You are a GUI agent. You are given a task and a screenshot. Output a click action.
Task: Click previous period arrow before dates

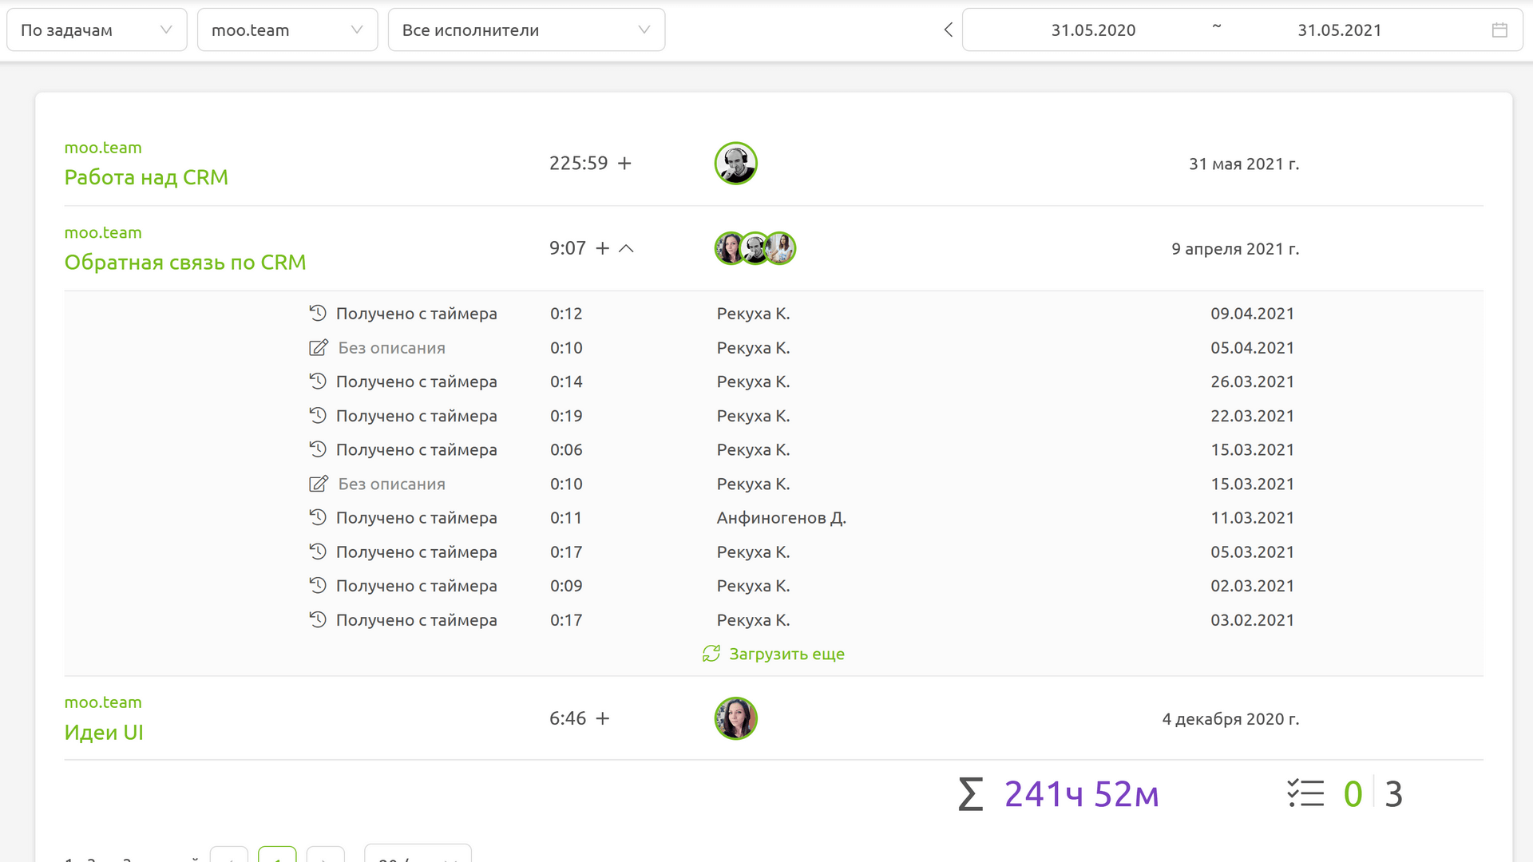coord(948,30)
